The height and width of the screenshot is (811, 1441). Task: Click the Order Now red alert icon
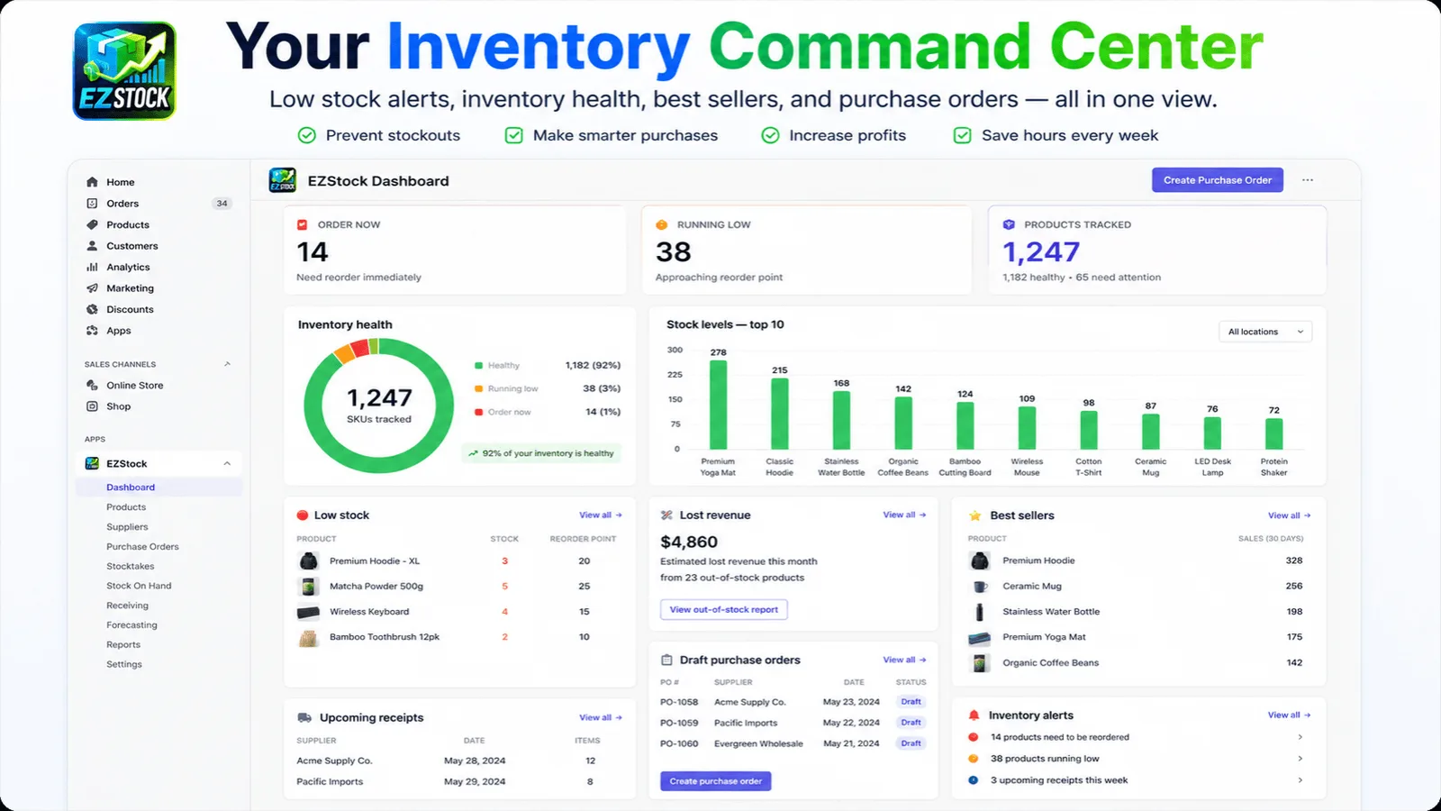303,224
